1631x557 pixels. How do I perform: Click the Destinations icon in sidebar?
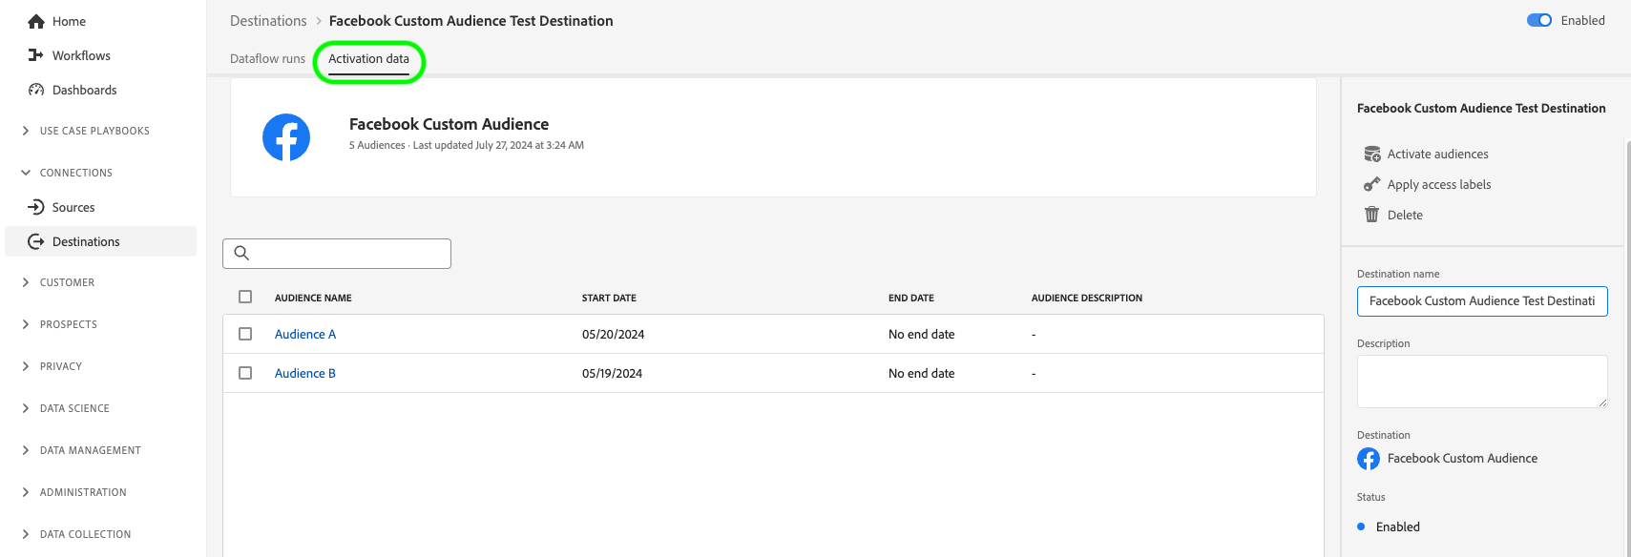click(x=36, y=241)
